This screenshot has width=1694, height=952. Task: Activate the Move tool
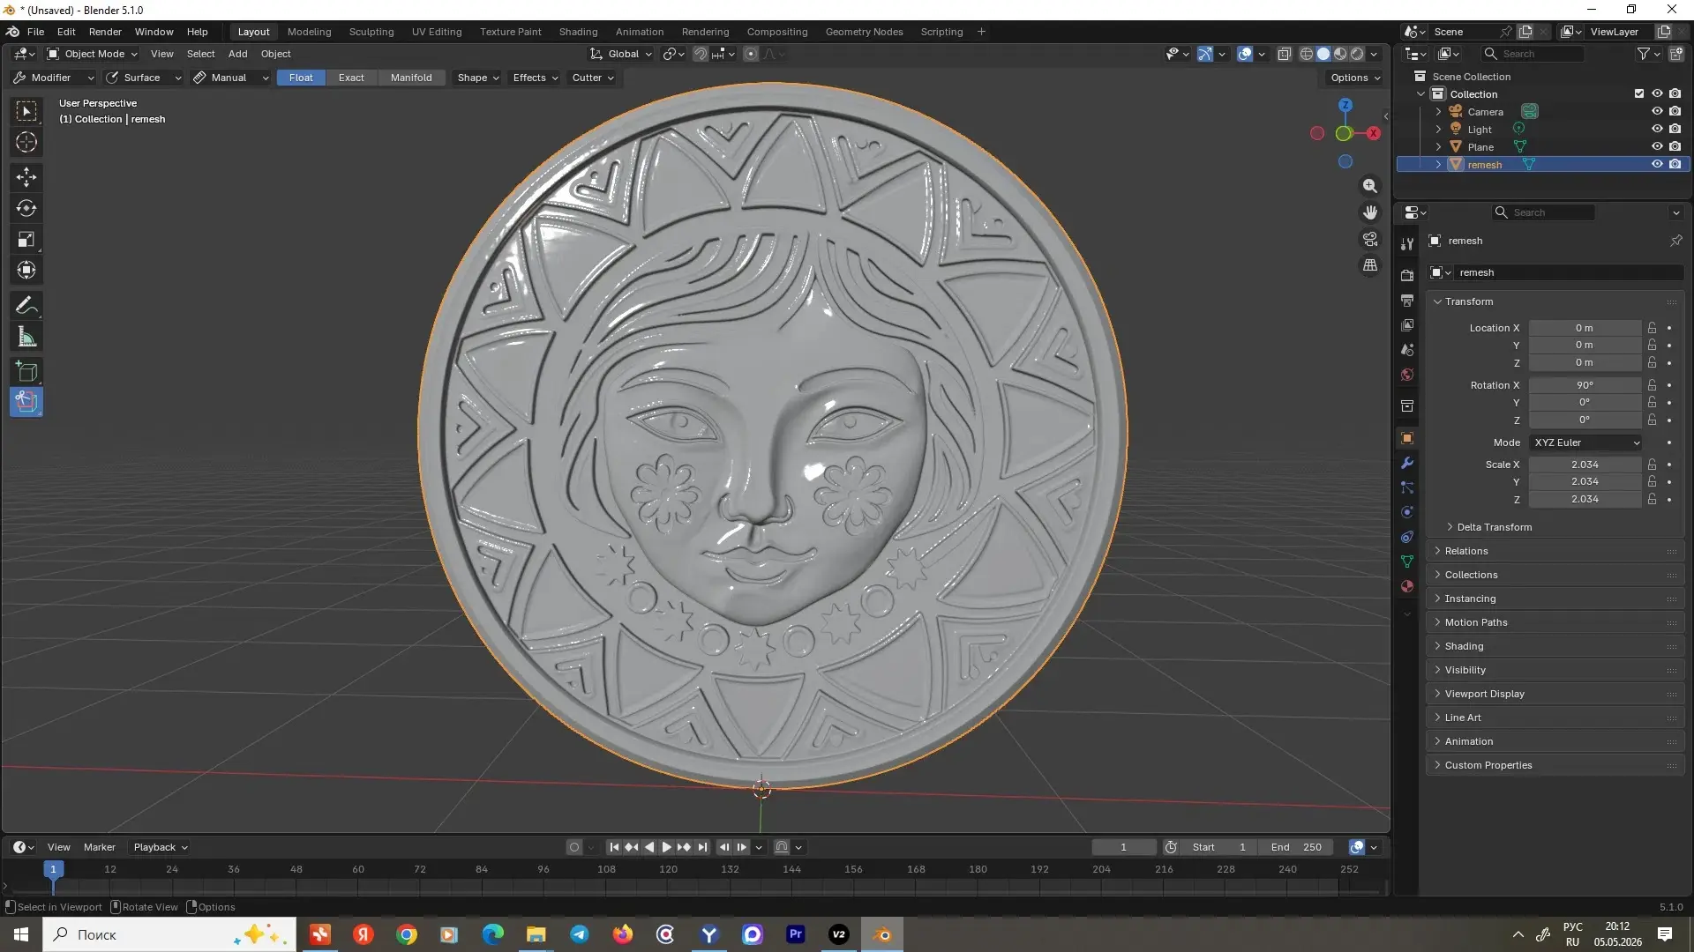pos(26,177)
